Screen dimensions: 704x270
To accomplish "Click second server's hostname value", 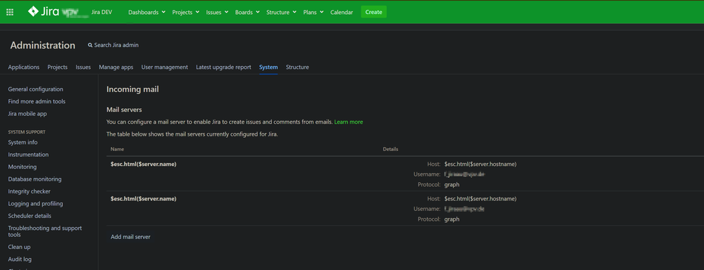I will 481,198.
